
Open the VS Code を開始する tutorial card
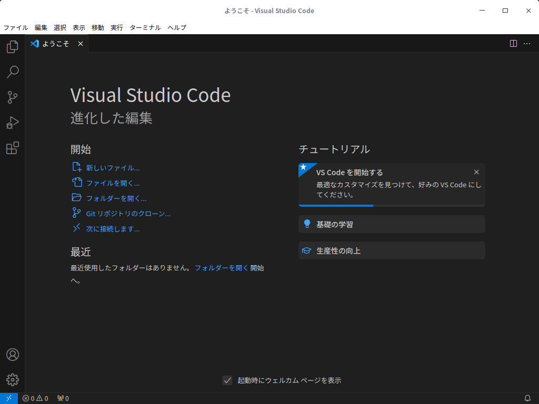point(392,185)
